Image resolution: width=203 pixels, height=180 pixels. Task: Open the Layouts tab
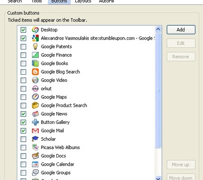click(x=83, y=1)
